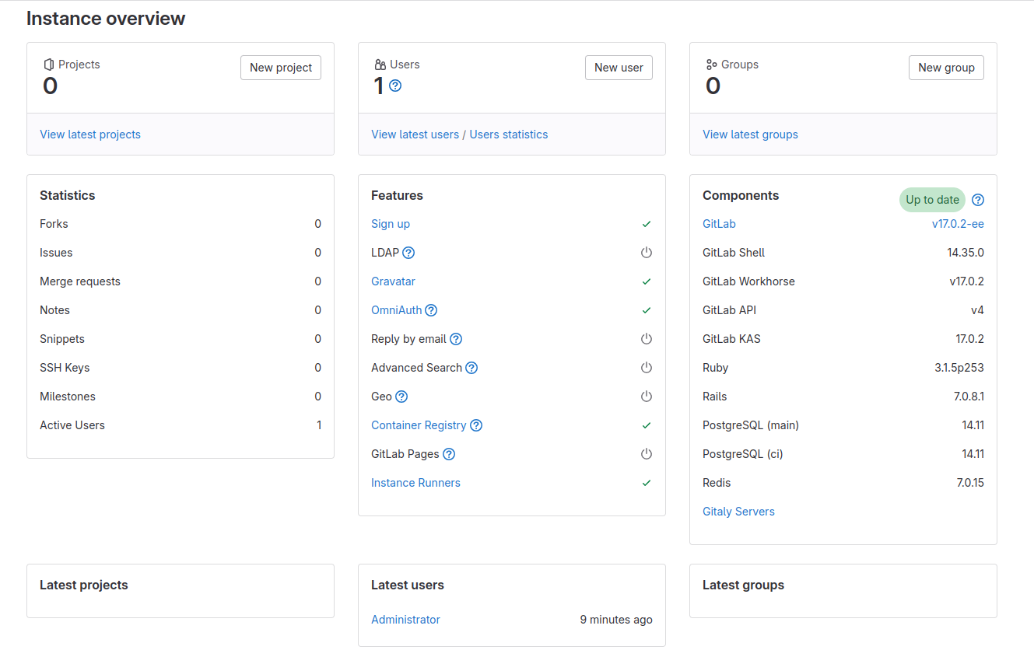Click the New project button

281,68
